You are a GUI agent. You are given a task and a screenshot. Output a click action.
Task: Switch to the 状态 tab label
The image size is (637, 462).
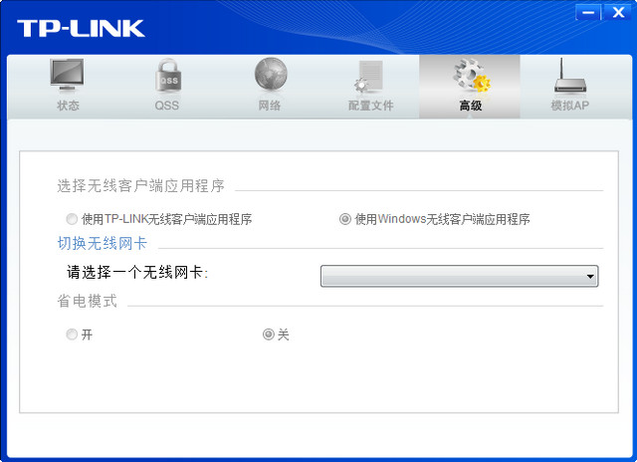click(68, 106)
